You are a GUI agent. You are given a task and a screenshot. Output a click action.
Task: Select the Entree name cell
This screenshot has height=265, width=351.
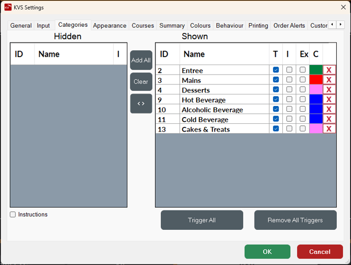[224, 70]
